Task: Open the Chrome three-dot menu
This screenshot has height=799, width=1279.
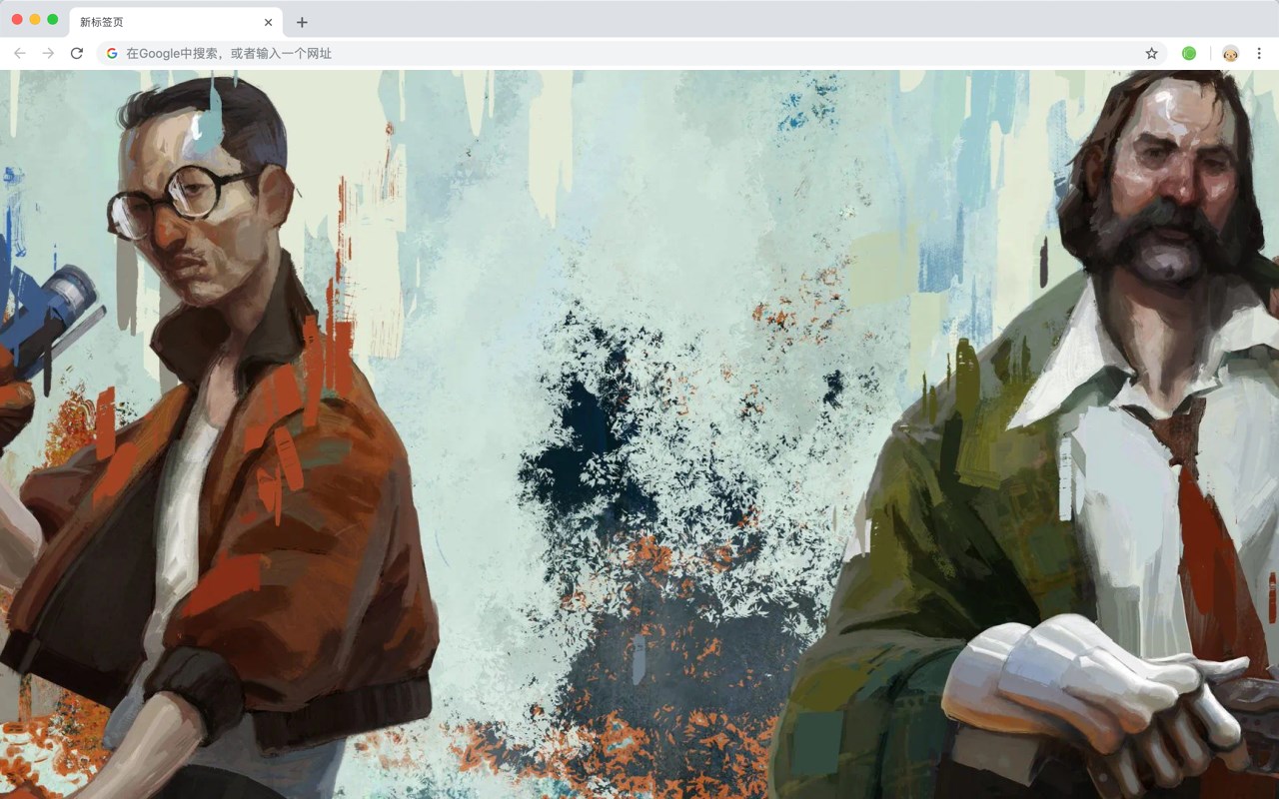Action: coord(1259,53)
